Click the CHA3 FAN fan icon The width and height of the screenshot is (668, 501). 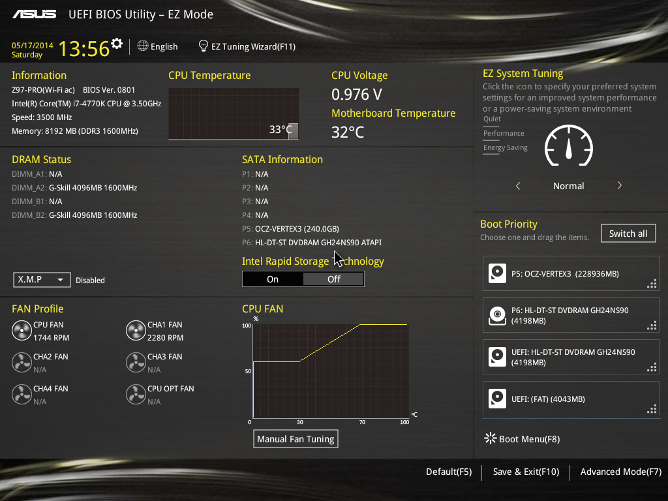136,363
